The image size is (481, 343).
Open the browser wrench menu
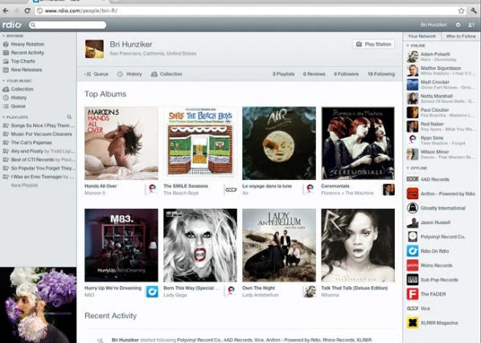[473, 10]
